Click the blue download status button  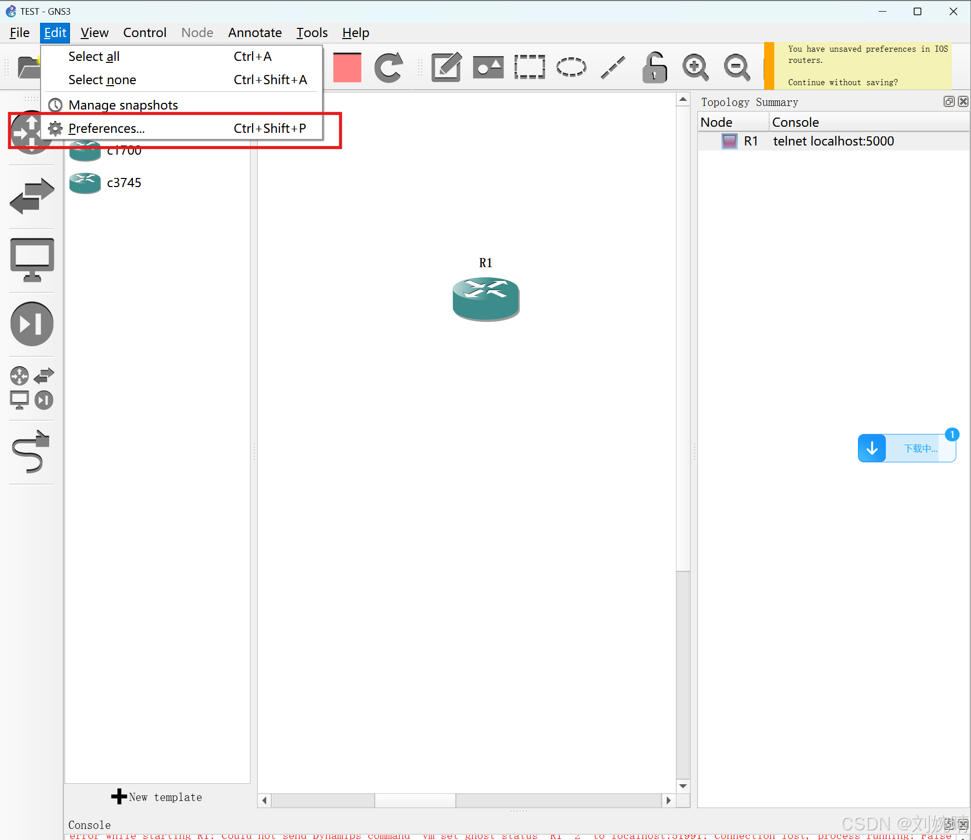click(907, 448)
